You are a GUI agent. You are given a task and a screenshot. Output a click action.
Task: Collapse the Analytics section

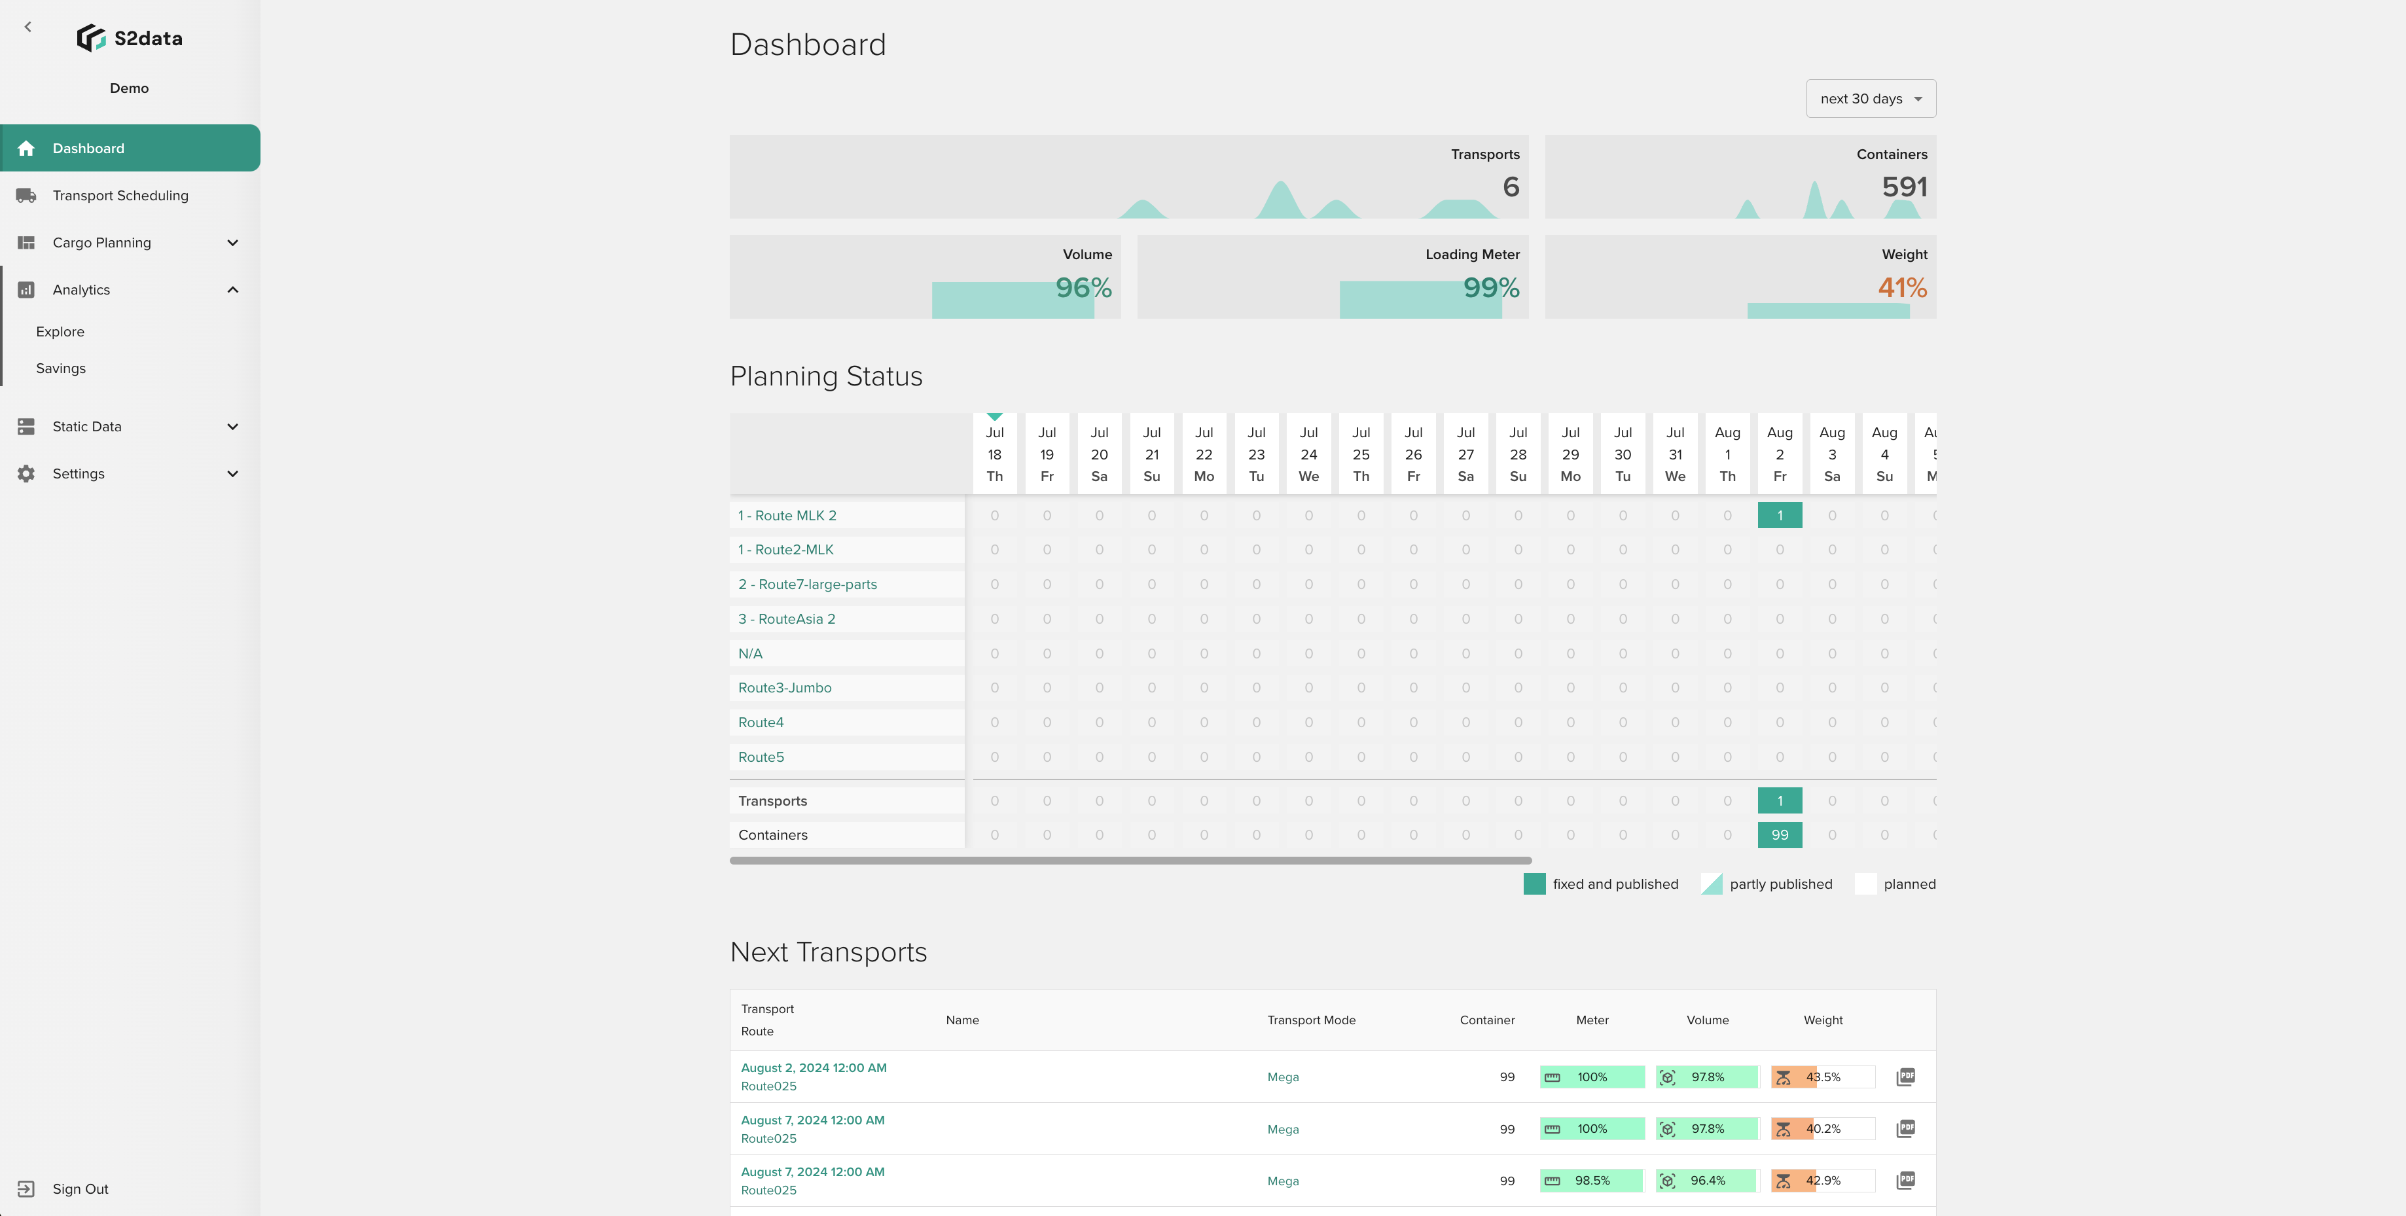232,289
